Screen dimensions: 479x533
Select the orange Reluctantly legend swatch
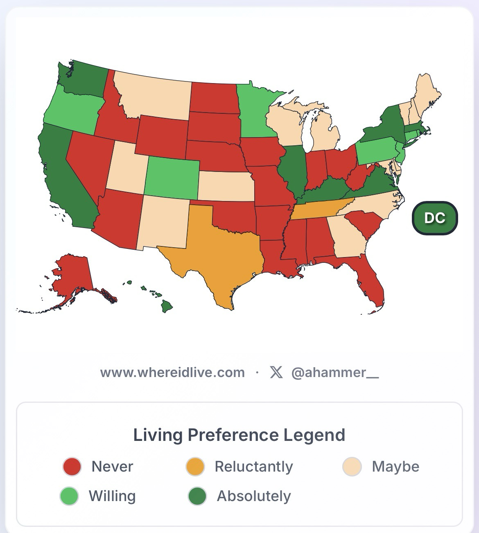[195, 467]
